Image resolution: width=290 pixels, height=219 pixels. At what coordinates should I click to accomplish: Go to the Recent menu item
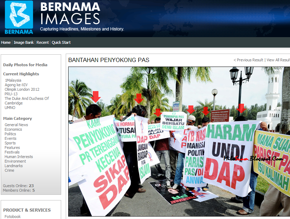click(x=43, y=42)
